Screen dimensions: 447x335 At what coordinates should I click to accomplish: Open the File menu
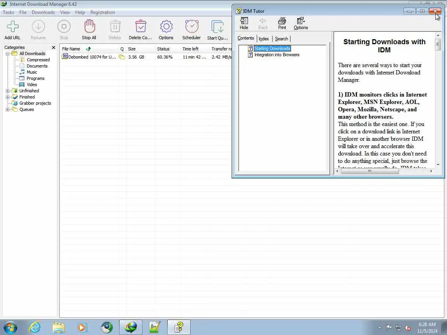23,12
